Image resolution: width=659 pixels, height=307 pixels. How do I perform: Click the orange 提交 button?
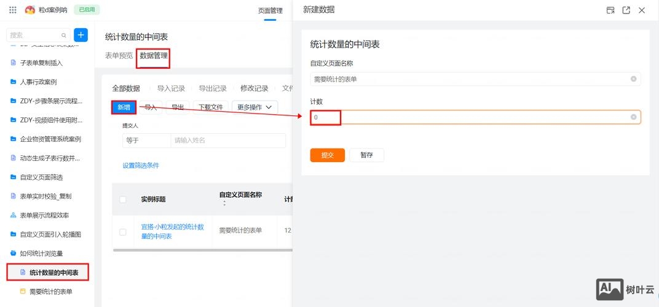pyautogui.click(x=328, y=155)
